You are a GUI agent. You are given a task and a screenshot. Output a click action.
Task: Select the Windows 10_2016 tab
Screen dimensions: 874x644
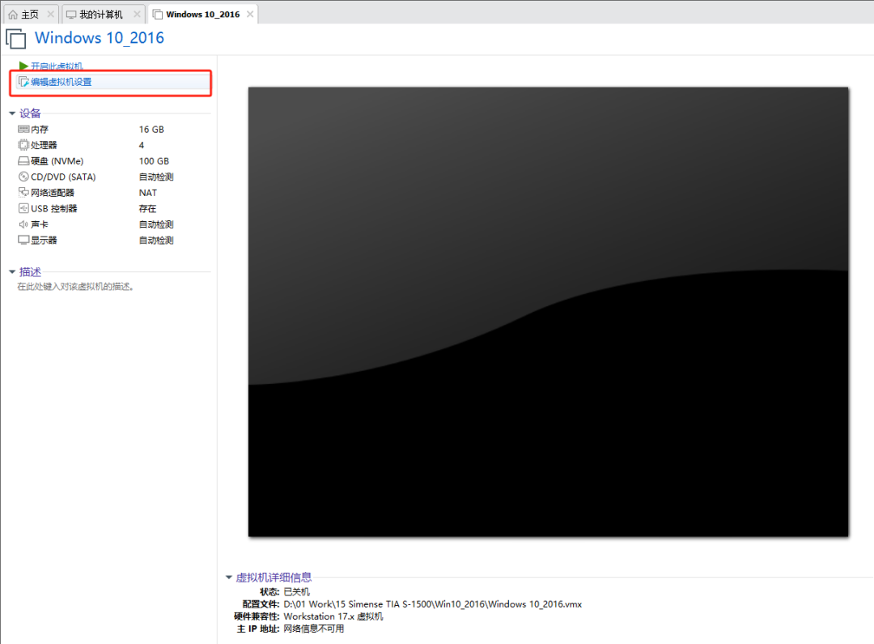click(203, 15)
